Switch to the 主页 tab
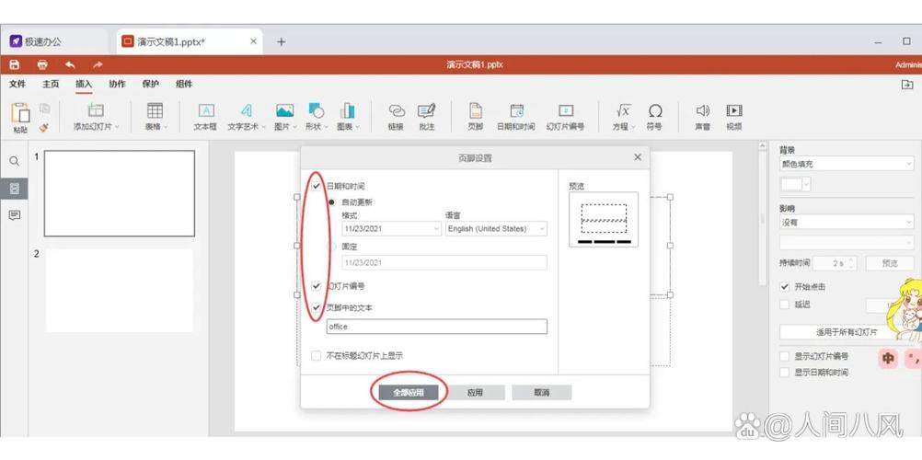The image size is (922, 460). pos(51,84)
